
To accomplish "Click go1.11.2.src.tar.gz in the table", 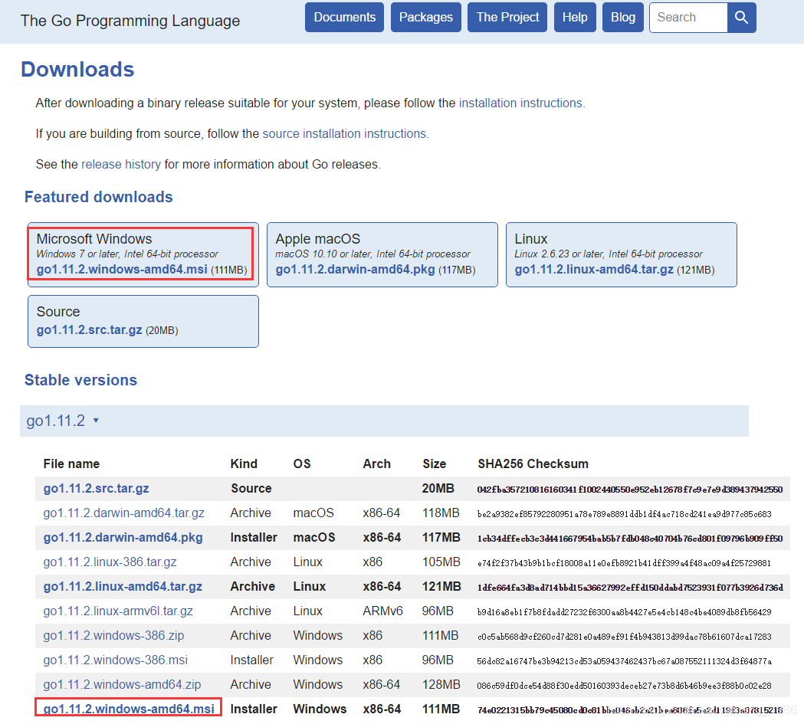I will tap(96, 488).
